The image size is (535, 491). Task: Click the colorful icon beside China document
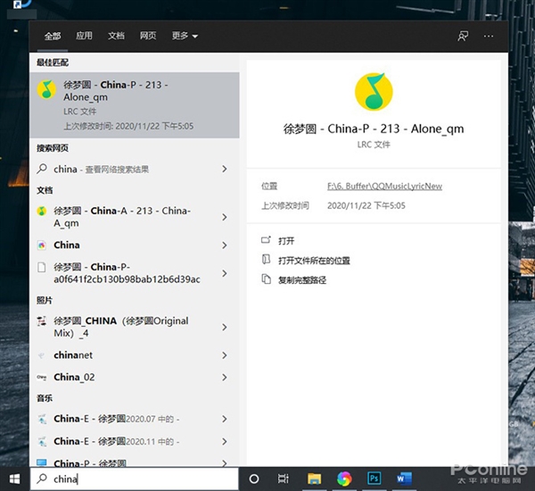[x=42, y=245]
